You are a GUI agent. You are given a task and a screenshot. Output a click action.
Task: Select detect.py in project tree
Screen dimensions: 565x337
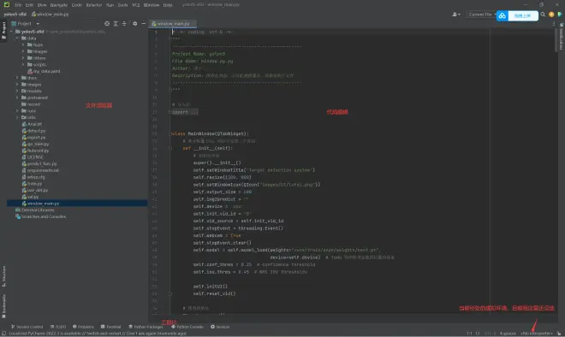33,131
